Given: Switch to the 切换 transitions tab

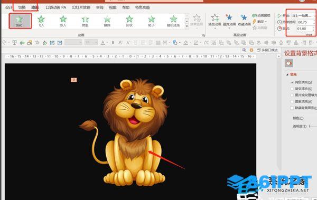Looking at the screenshot, I should click(22, 7).
